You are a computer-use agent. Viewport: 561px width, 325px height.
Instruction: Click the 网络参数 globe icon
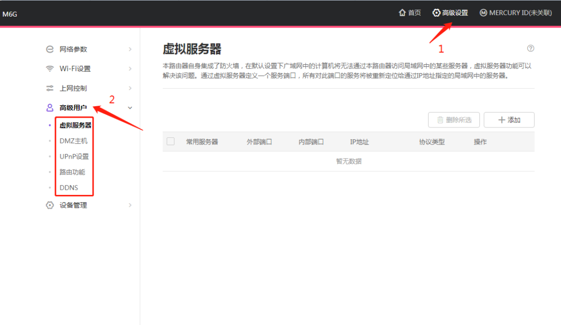pyautogui.click(x=50, y=49)
